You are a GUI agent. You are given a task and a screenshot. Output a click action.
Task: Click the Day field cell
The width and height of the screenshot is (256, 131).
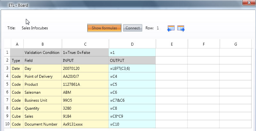click(x=43, y=68)
